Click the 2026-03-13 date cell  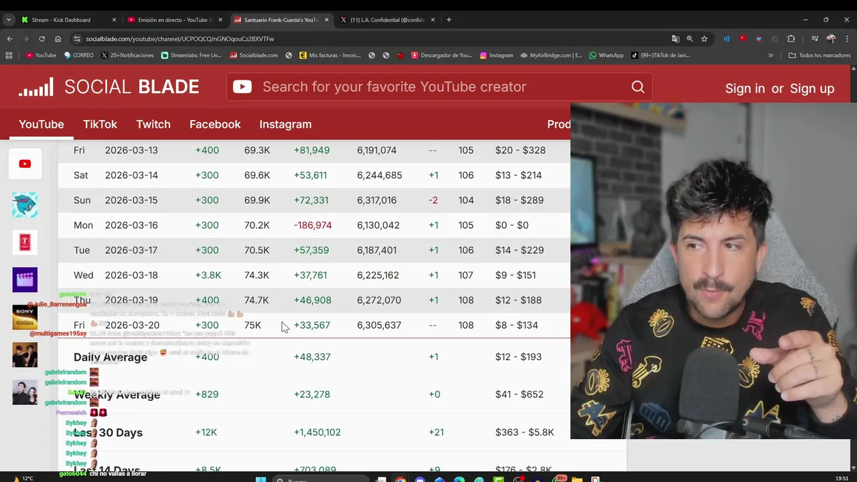(x=131, y=151)
